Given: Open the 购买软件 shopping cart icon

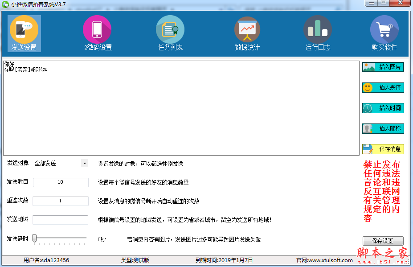Looking at the screenshot, I should click(x=384, y=33).
